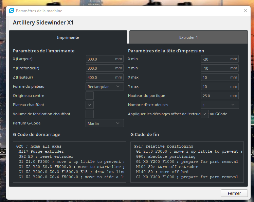The width and height of the screenshot is (254, 202).
Task: Click inside the G-Code de démarrage text box
Action: point(70,162)
